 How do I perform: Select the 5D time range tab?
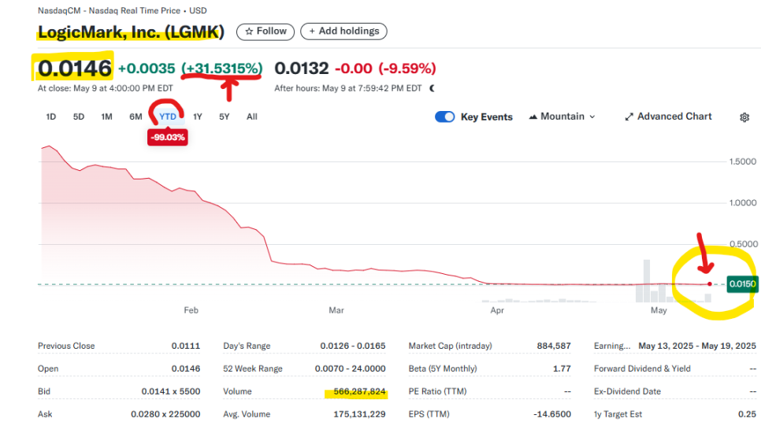pyautogui.click(x=79, y=117)
